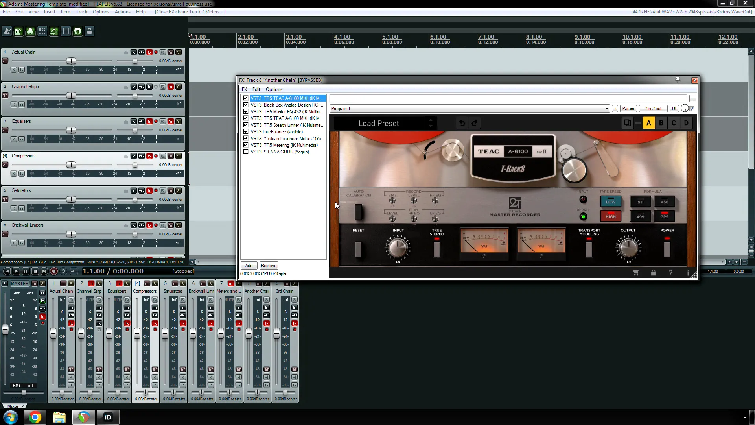
Task: Record arm the Equalizers track
Action: tap(5, 130)
